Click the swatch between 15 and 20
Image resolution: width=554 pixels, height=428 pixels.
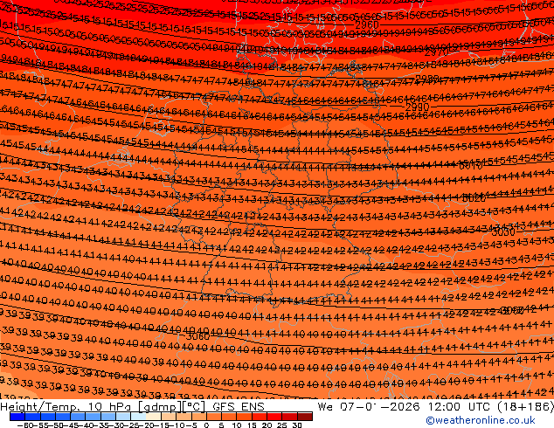(260, 417)
